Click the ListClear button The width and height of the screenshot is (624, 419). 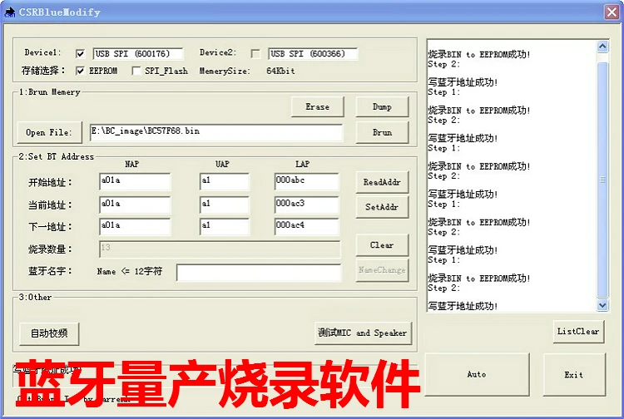click(578, 332)
